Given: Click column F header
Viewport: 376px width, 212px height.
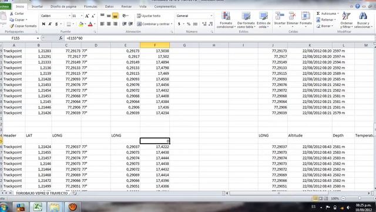Looking at the screenshot, I should point(155,45).
